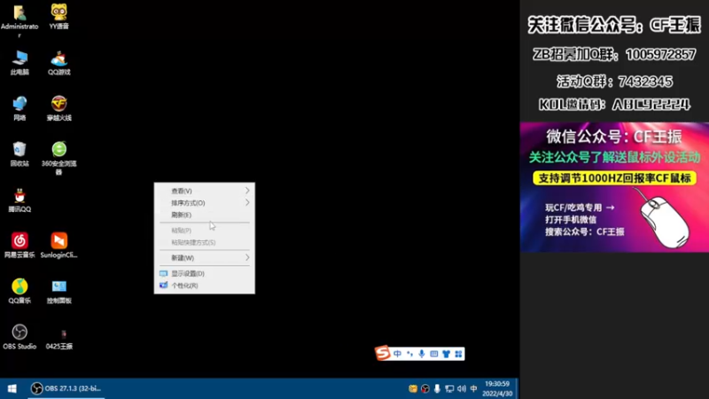
Task: Open the tray network status icon
Action: pyautogui.click(x=449, y=388)
